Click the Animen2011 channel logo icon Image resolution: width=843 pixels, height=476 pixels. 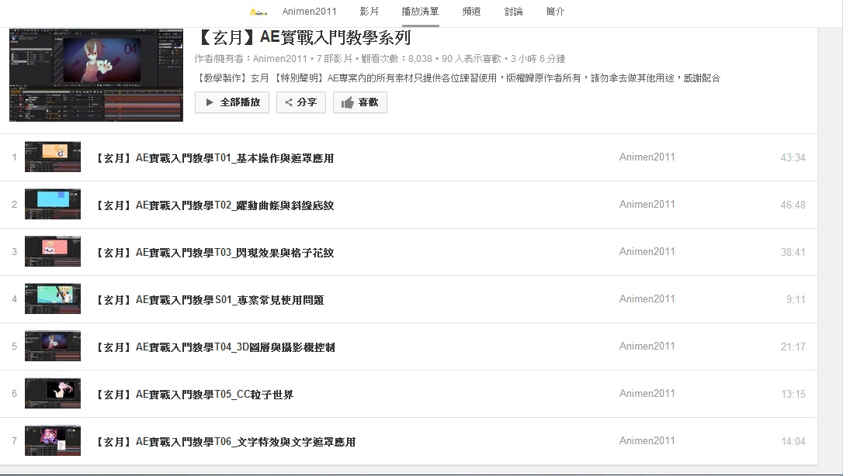pos(259,12)
